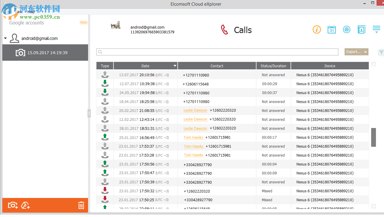Select the snapshot 15.09.2017 14:19:39
Viewport: 384px width, 217px height.
[45, 53]
